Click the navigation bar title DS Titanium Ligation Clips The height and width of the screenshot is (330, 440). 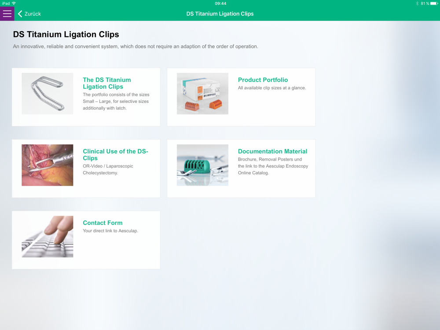coord(220,14)
